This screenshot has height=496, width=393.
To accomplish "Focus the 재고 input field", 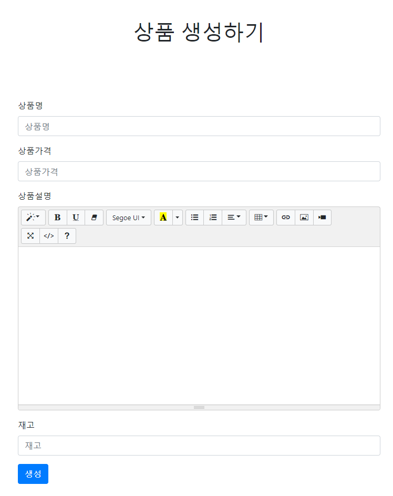I will 199,446.
